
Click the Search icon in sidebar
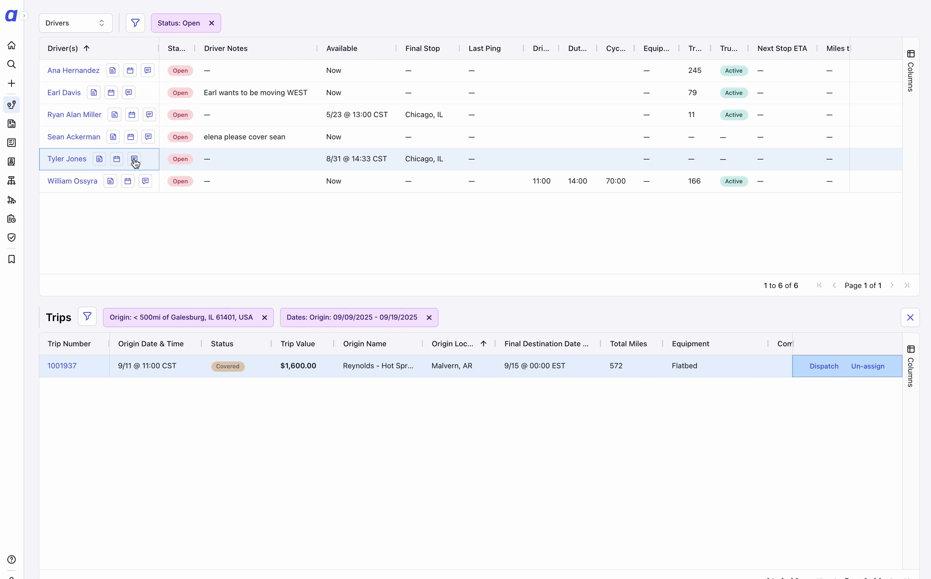[11, 64]
